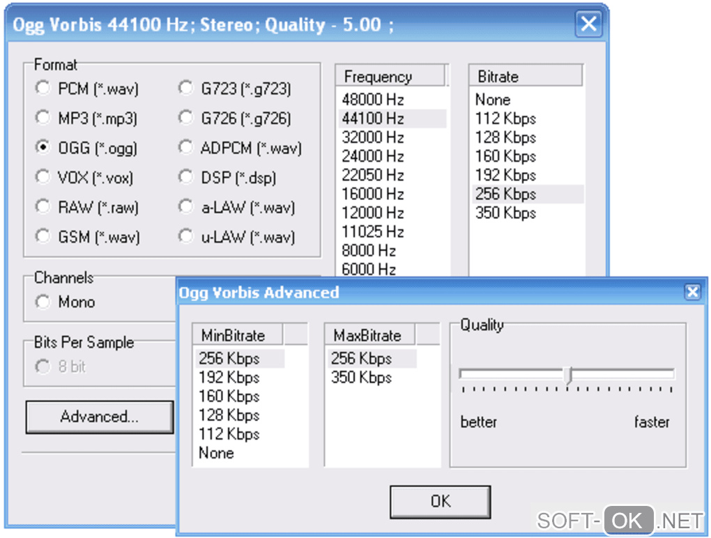Select 256 Kbps in MaxBitrate list

[x=372, y=358]
